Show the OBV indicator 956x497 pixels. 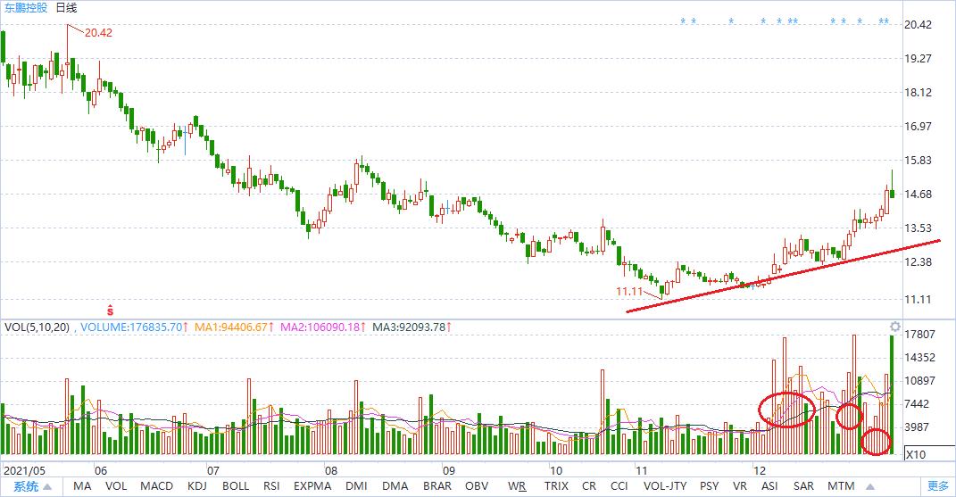(477, 486)
